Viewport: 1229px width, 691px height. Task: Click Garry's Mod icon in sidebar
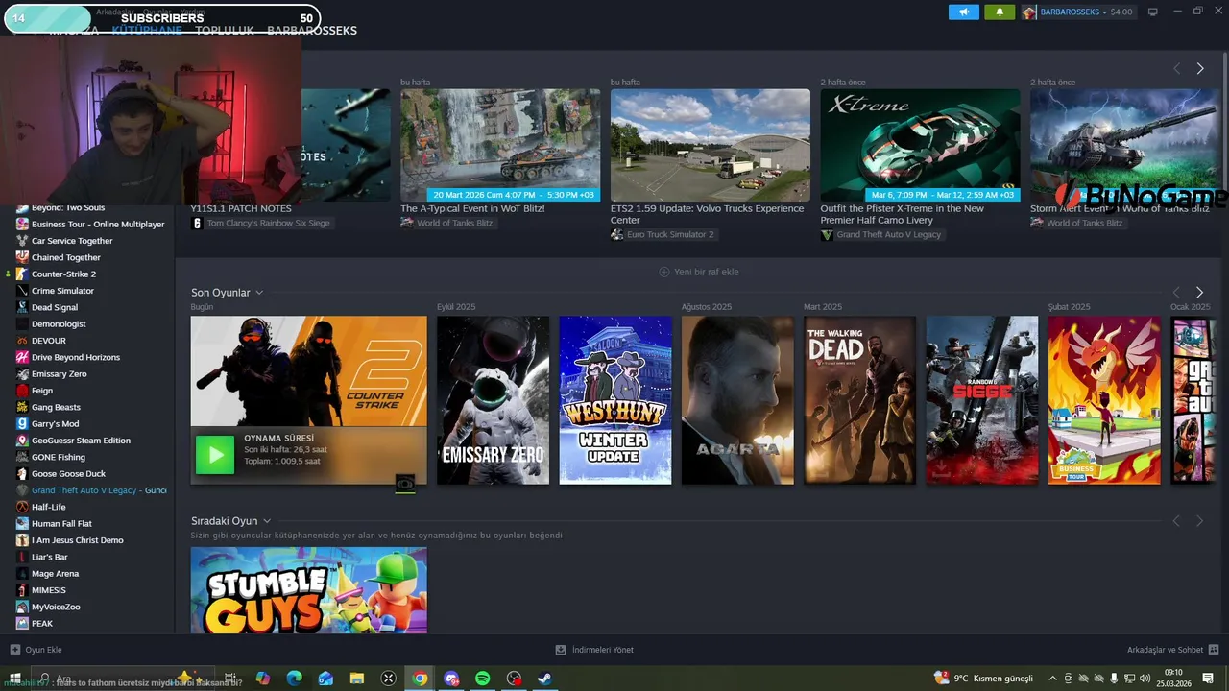[22, 424]
